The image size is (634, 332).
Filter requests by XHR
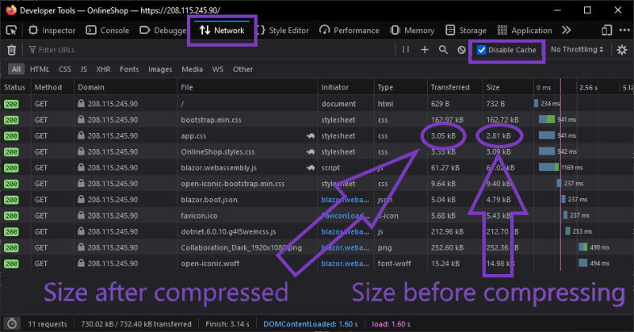pos(104,69)
